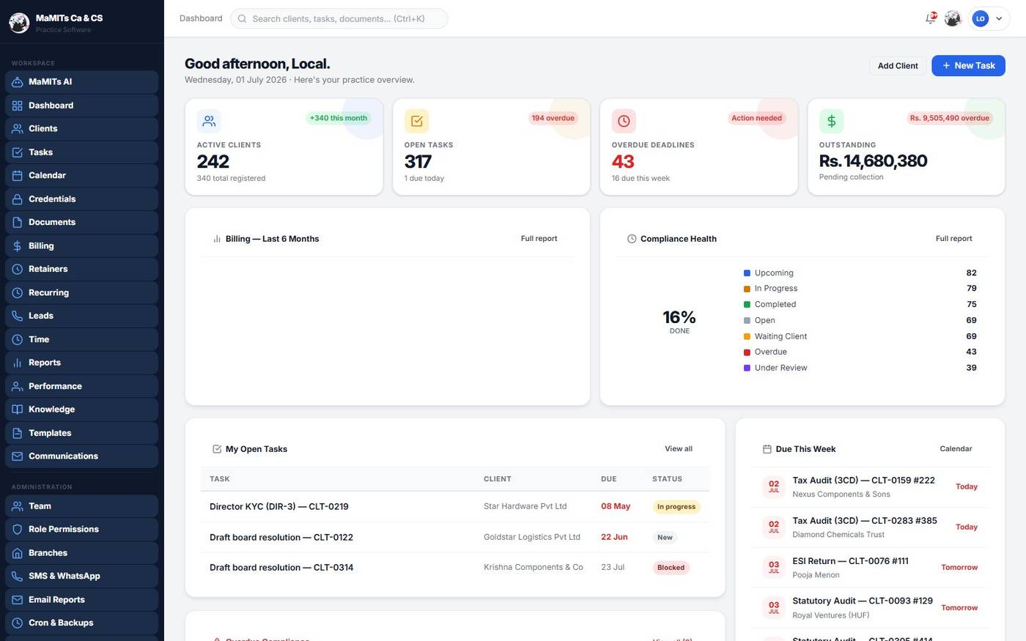
Task: Click the Action needed badge
Action: 756,118
